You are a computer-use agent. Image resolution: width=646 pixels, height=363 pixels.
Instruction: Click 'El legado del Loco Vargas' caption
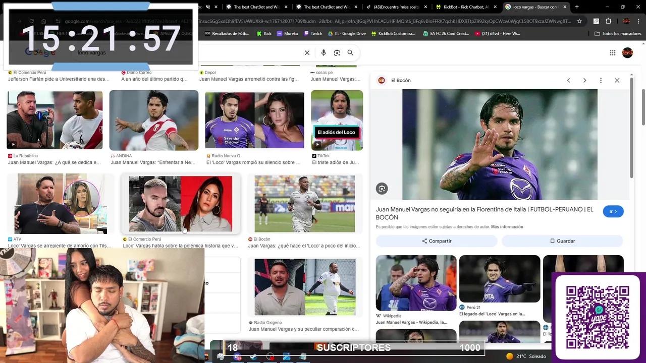[492, 314]
